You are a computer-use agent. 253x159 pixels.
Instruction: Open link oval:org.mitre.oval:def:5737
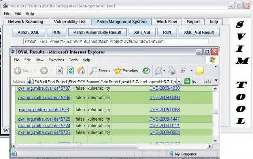44,88
